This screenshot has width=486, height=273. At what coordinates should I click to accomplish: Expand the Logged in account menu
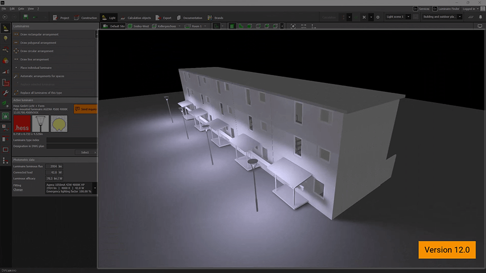[471, 9]
